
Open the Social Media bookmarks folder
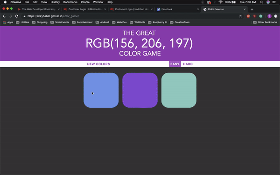[x=60, y=22]
